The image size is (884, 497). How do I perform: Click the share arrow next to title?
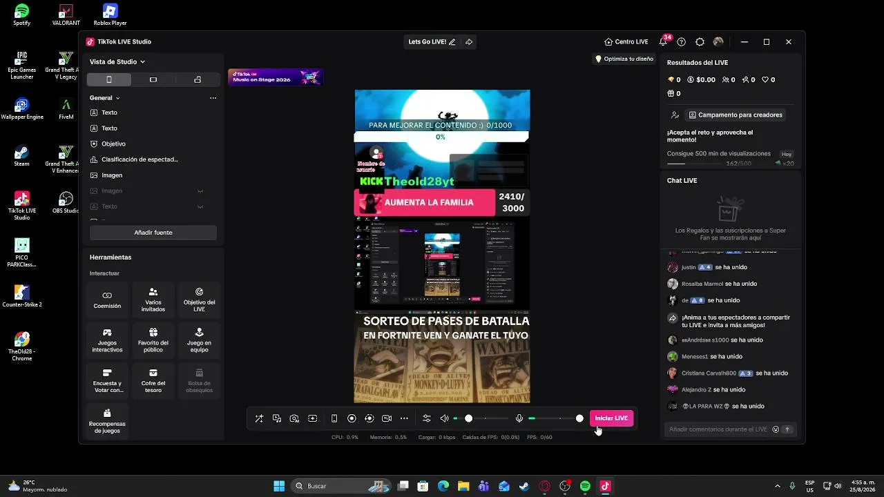tap(469, 42)
